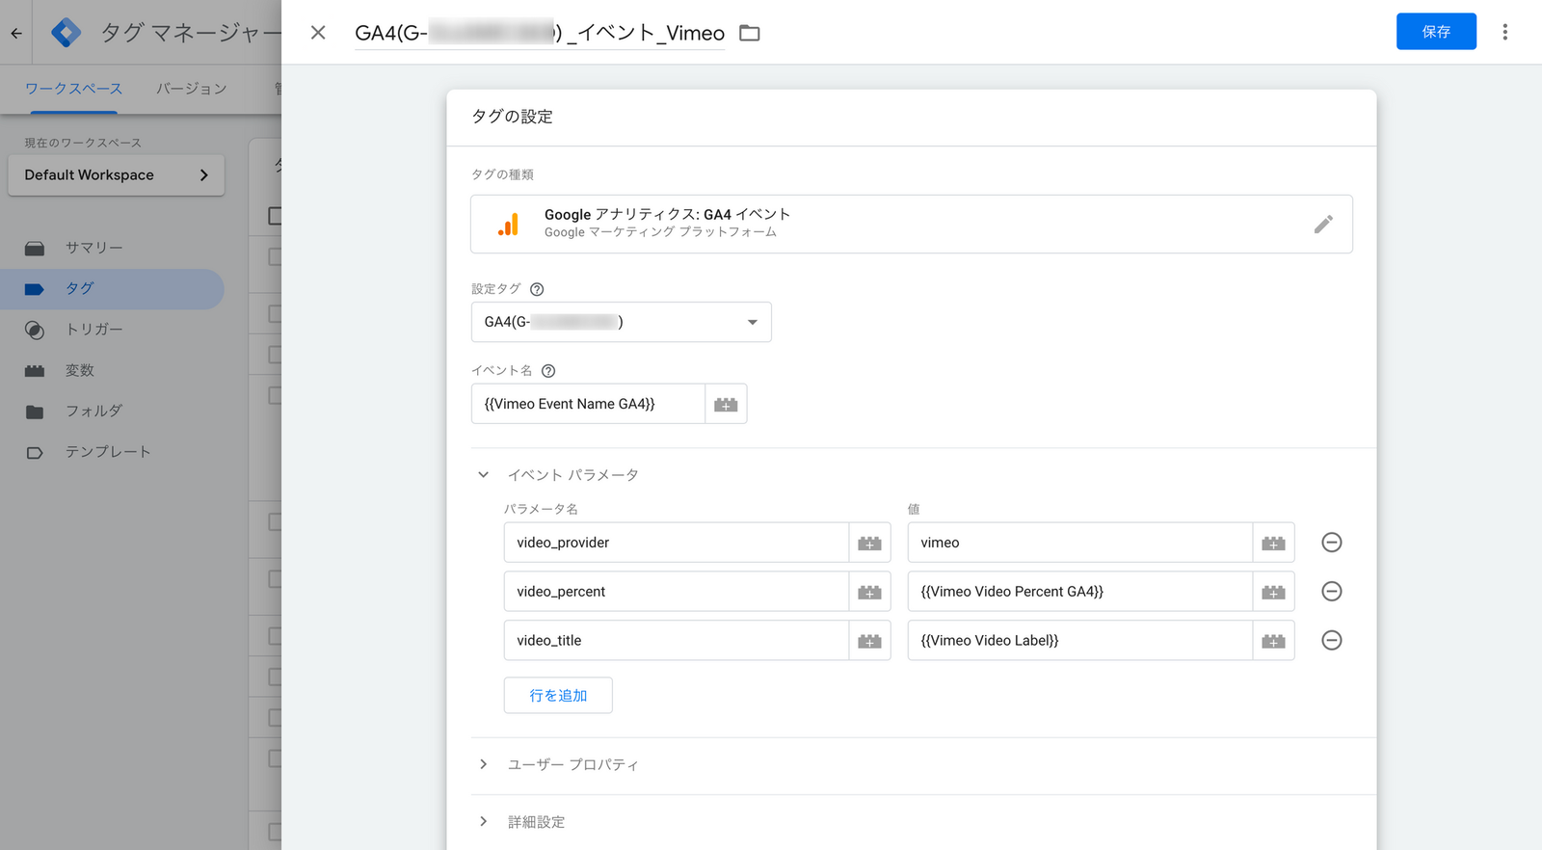Click the event name field {{Vimeo Event Name GA4}}
The height and width of the screenshot is (850, 1542).
point(588,404)
